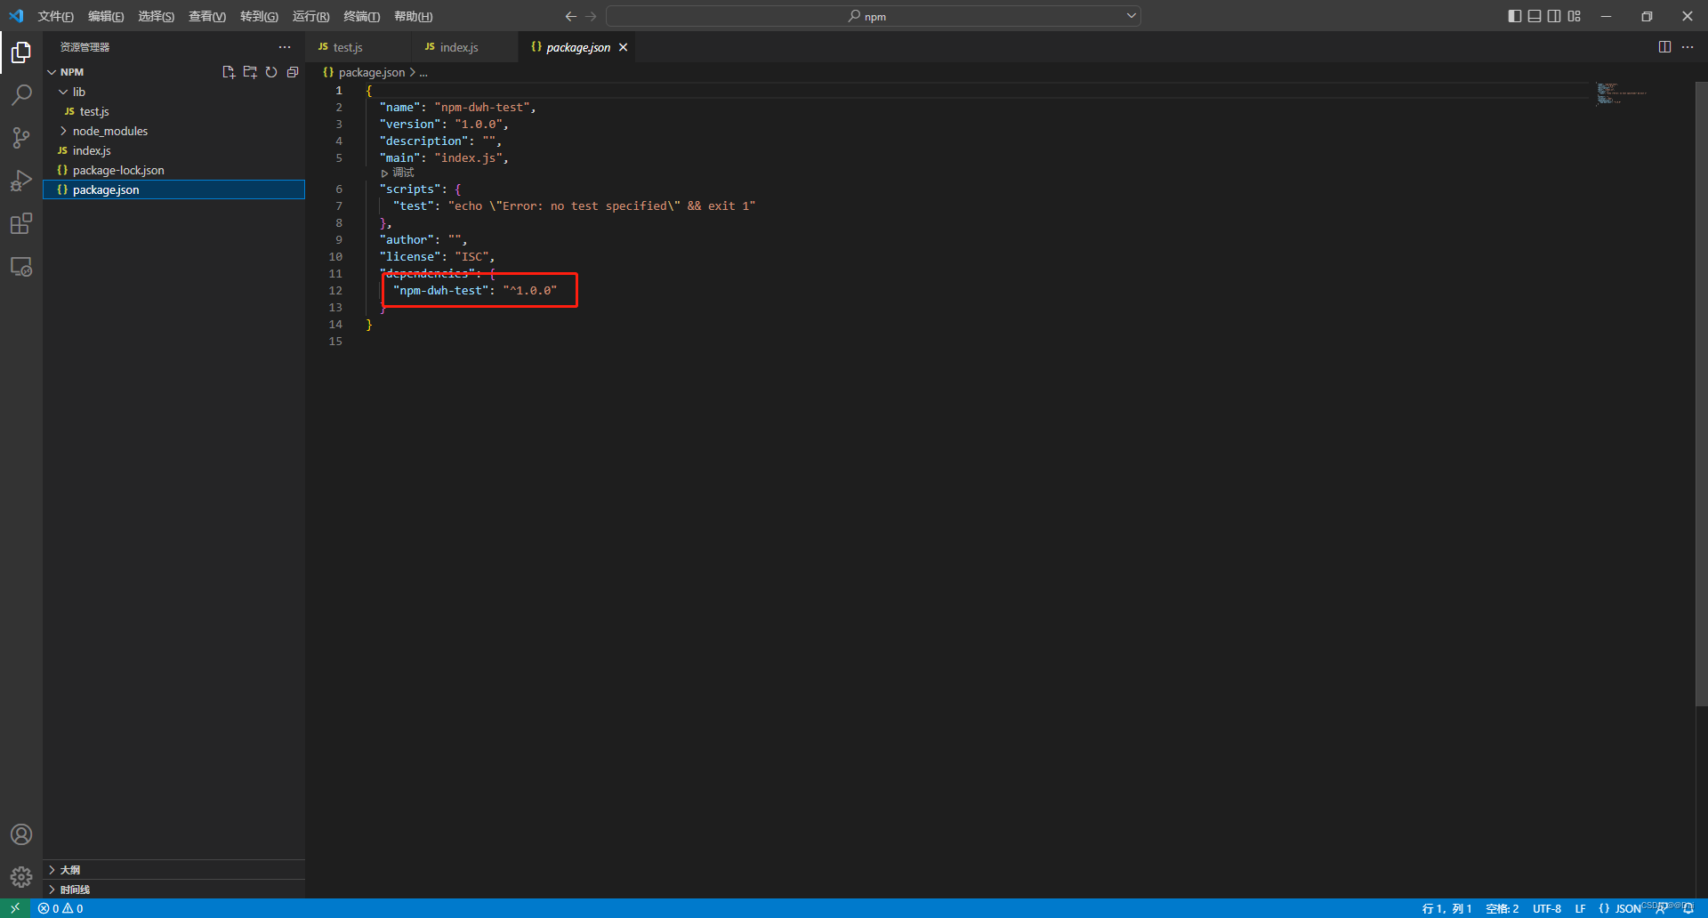1708x918 pixels.
Task: Change cursor position 行1, 列1
Action: click(1446, 908)
